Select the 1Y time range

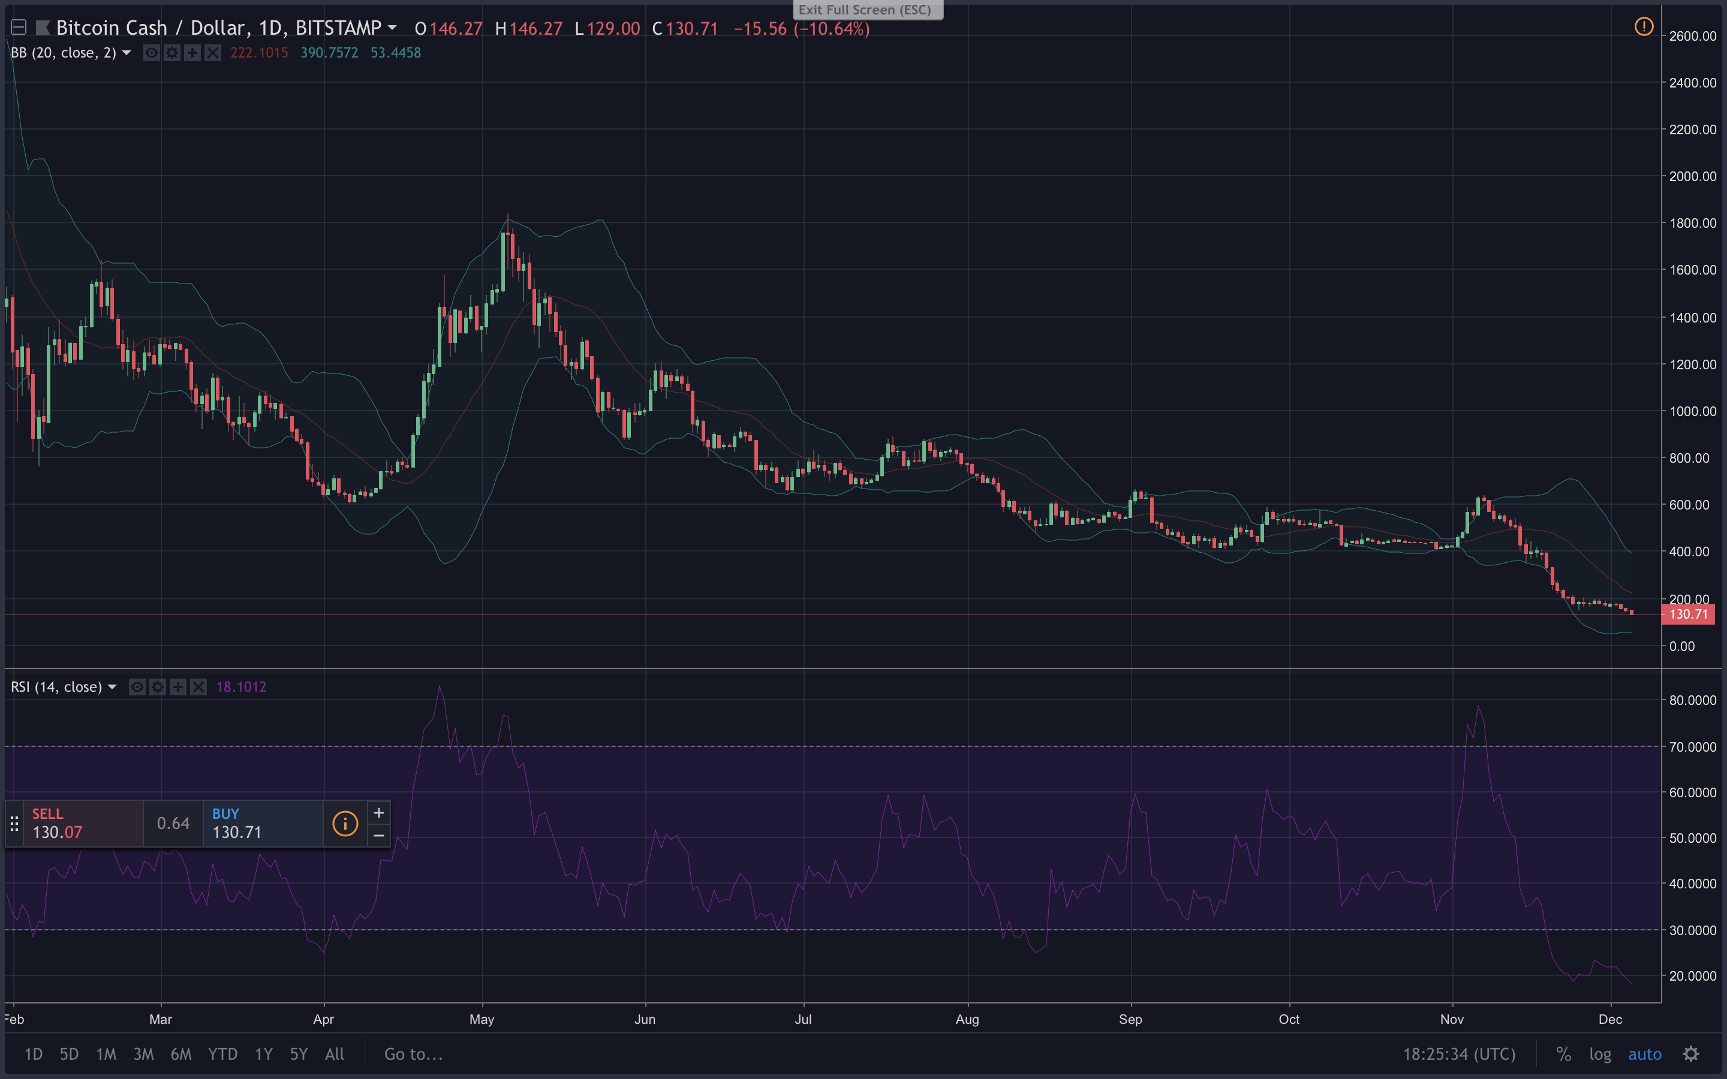(264, 1054)
